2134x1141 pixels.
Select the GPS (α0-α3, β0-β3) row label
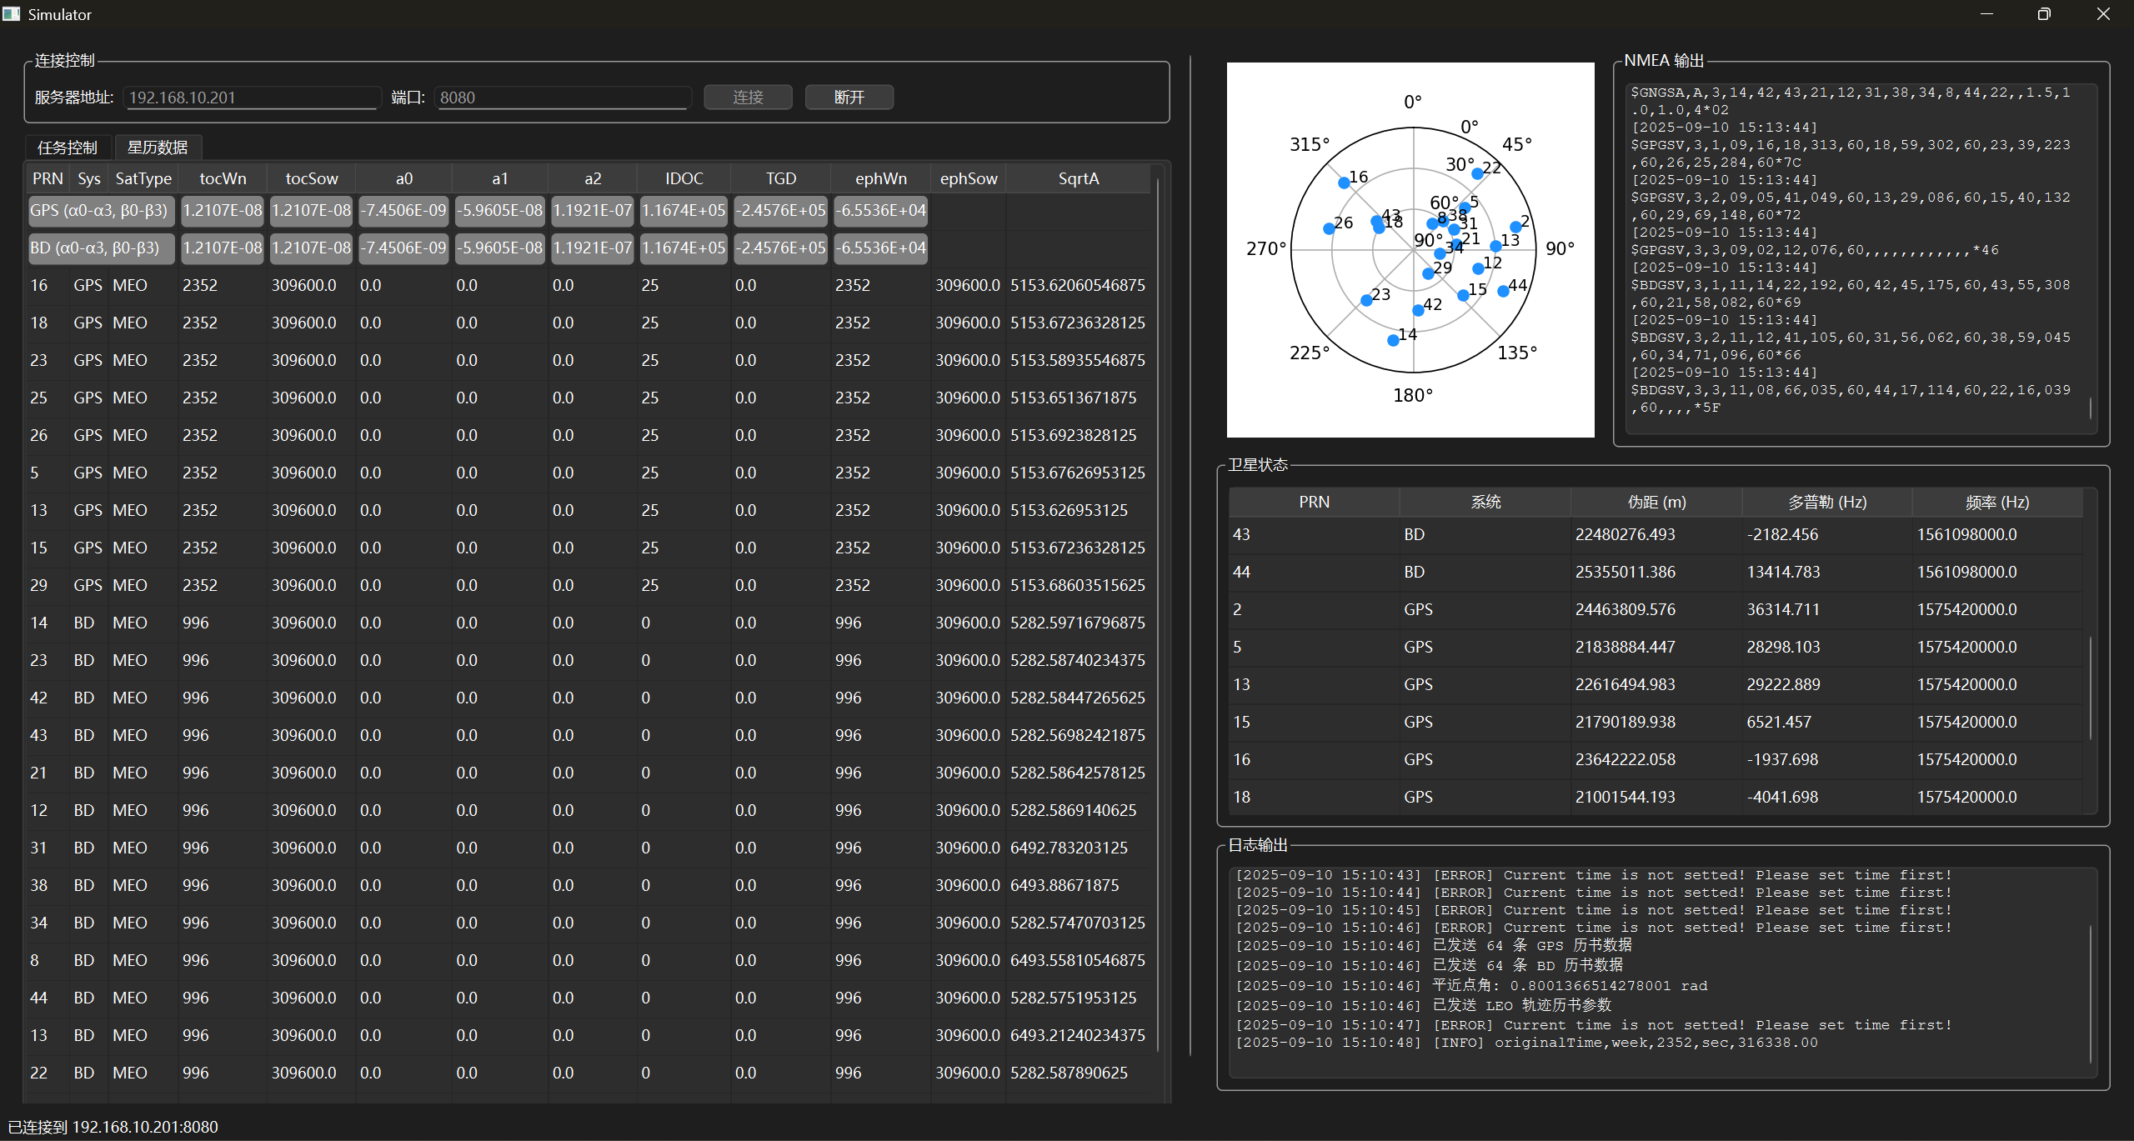tap(101, 211)
